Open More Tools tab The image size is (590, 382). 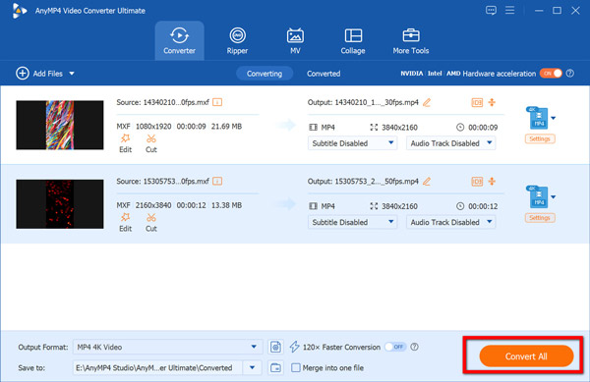pyautogui.click(x=411, y=40)
